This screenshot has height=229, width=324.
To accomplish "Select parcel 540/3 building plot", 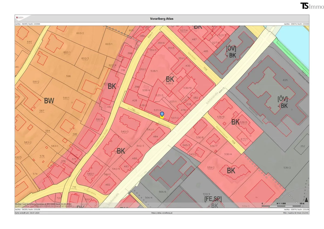I will (x=125, y=132).
